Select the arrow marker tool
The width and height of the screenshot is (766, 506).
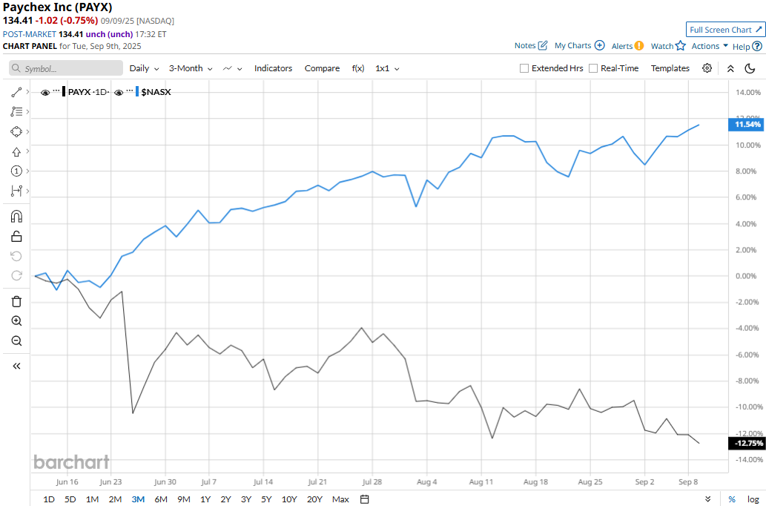pos(16,151)
